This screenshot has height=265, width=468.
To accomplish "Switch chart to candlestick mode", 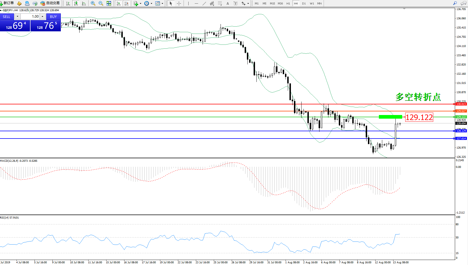I will [76, 3].
